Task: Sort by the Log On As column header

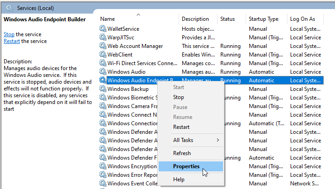Action: tap(302, 19)
